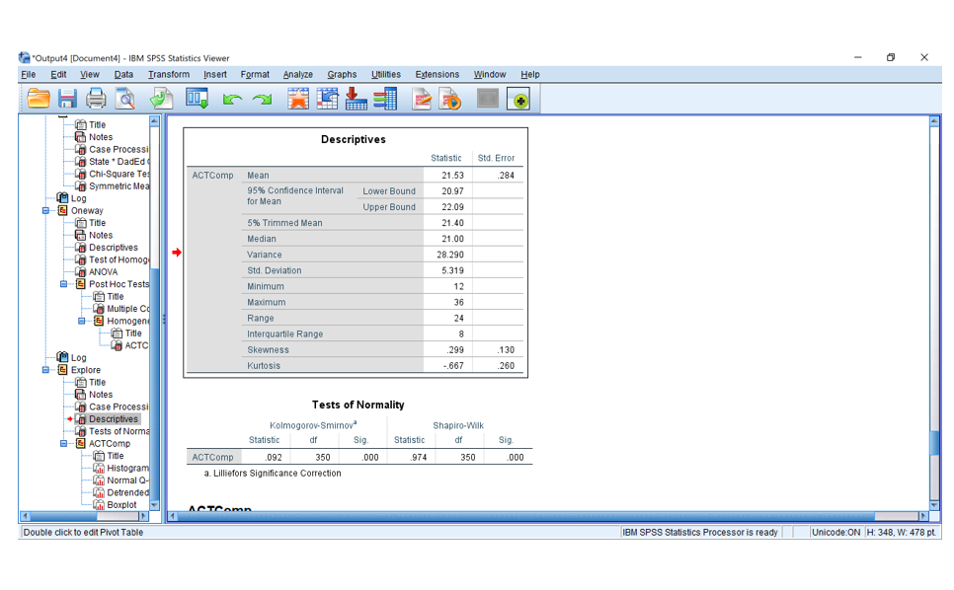Click the Tests of Normality table title

[358, 405]
